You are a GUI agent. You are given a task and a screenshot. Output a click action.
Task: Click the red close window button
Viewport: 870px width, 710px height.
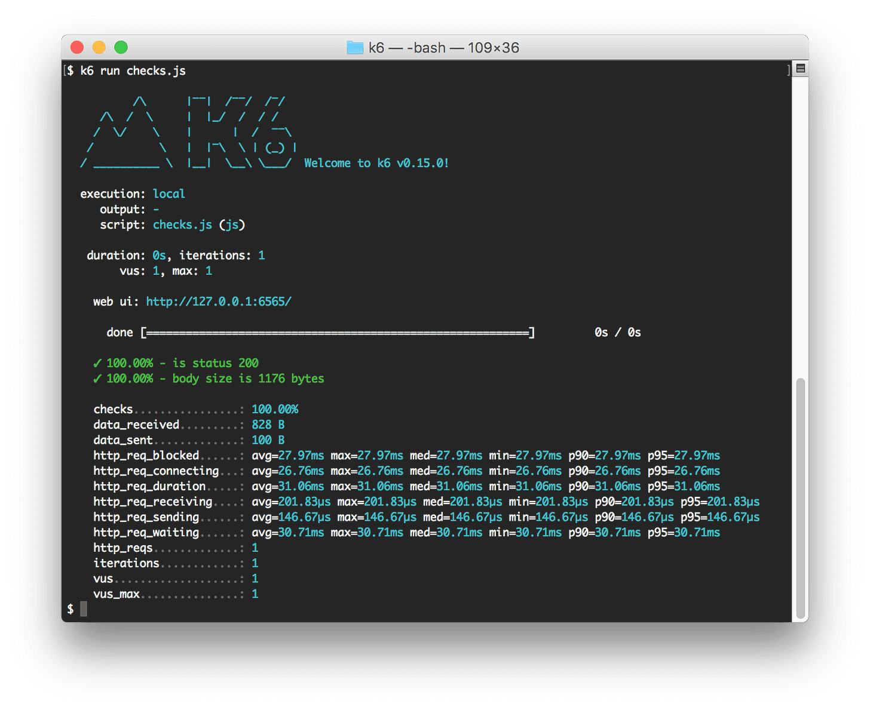[x=77, y=47]
